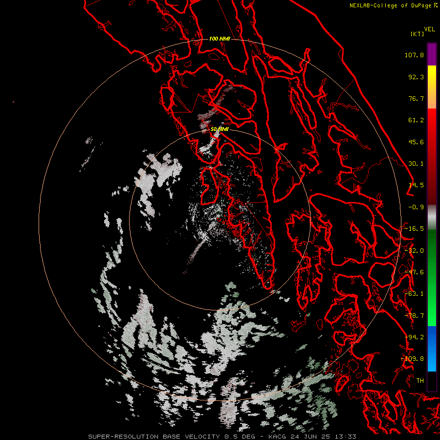The image size is (440, 440).
Task: Pick the purple segment of velocity color bar
Action: tap(432, 54)
